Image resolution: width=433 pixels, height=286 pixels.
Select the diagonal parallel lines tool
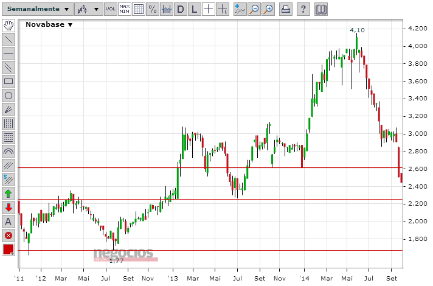click(x=9, y=166)
